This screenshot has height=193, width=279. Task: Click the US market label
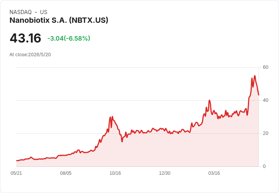tap(44, 12)
